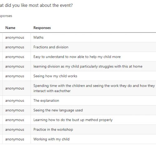This screenshot has width=156, height=156.
Task: Click anonymous name beside 'Practice in the workshop'
Action: [x=15, y=129]
